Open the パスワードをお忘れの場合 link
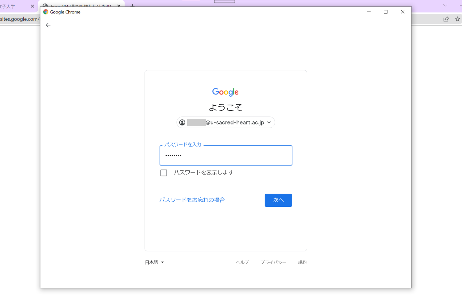Image resolution: width=462 pixels, height=297 pixels. tap(192, 200)
